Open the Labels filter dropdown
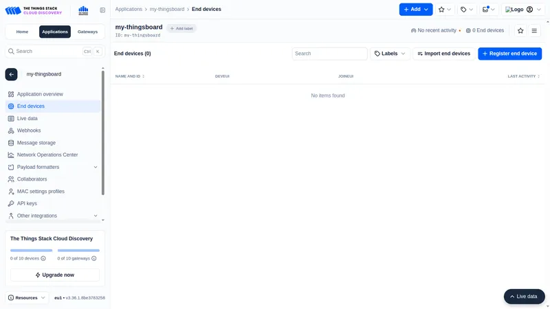 pyautogui.click(x=390, y=54)
